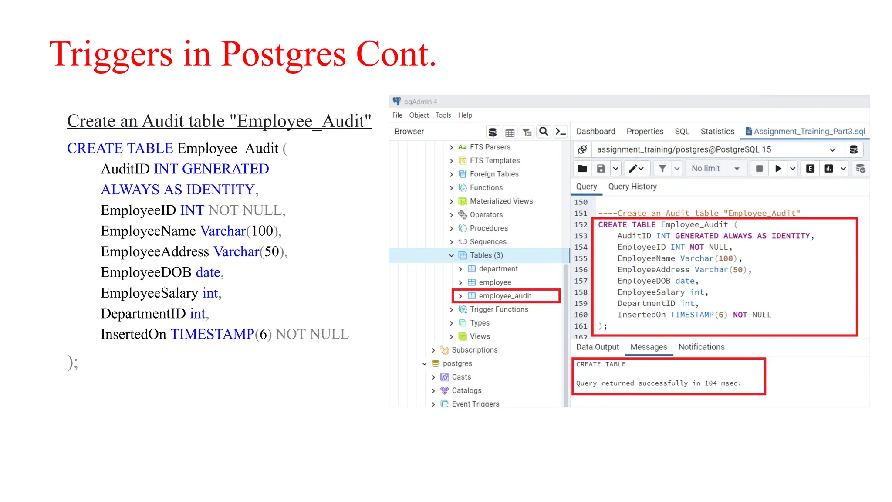The height and width of the screenshot is (502, 892).
Task: Collapse the Tables (3) node
Action: pyautogui.click(x=451, y=255)
